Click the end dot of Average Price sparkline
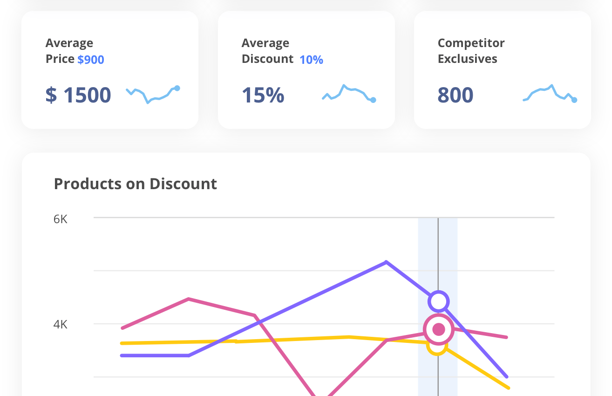The image size is (612, 396). click(x=177, y=88)
